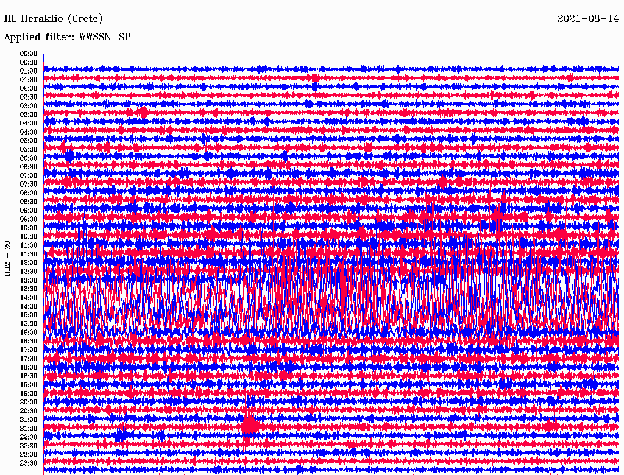The image size is (624, 475).
Task: Select the 00:00 time label
Action: click(29, 54)
